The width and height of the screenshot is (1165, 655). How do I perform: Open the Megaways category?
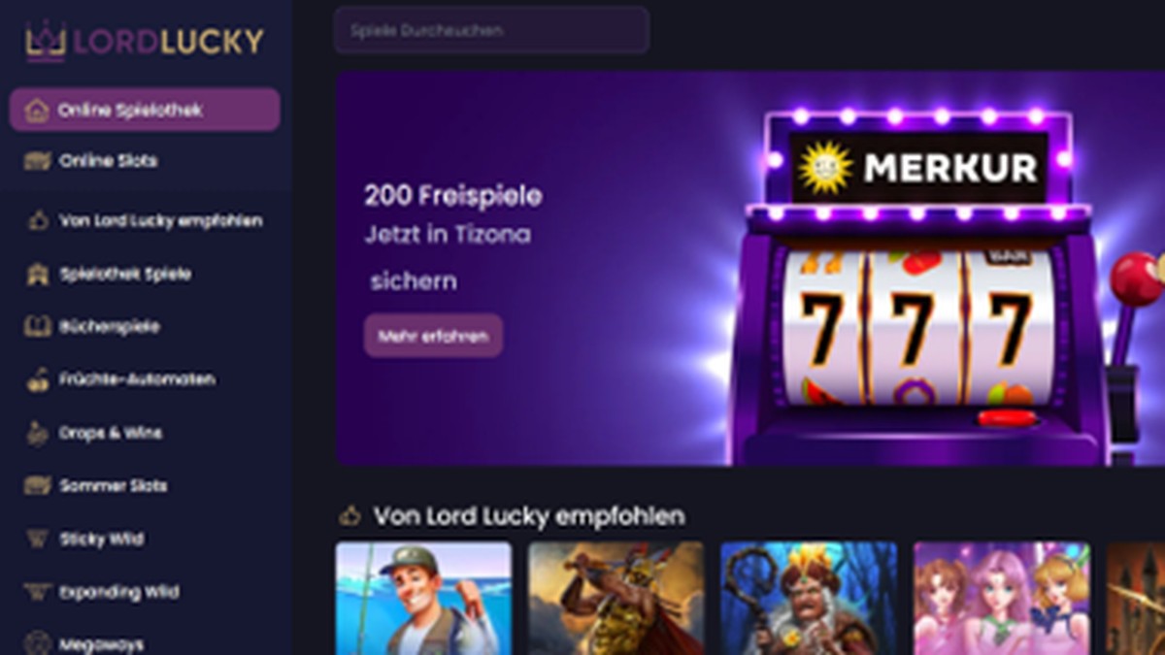pyautogui.click(x=146, y=643)
